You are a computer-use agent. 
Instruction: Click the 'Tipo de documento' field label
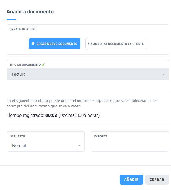pyautogui.click(x=25, y=65)
